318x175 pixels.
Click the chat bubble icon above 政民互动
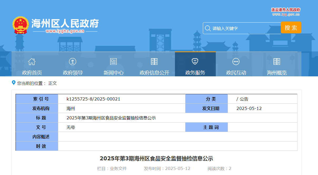pyautogui.click(x=236, y=62)
